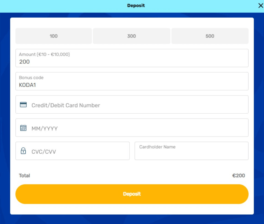The image size is (264, 224).
Task: Select the 100 preset amount
Action: click(x=54, y=36)
